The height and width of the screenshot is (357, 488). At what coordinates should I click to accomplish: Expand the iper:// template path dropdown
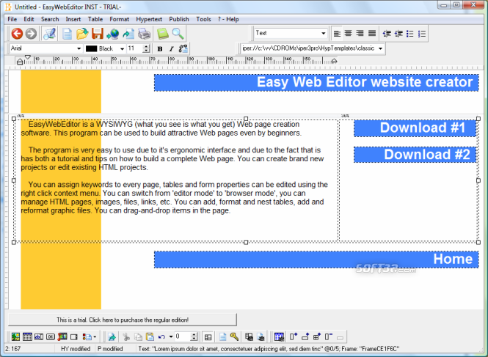tap(380, 48)
